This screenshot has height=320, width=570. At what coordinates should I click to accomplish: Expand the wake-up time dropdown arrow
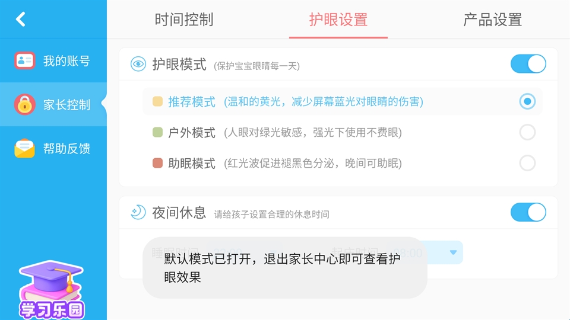click(x=453, y=252)
